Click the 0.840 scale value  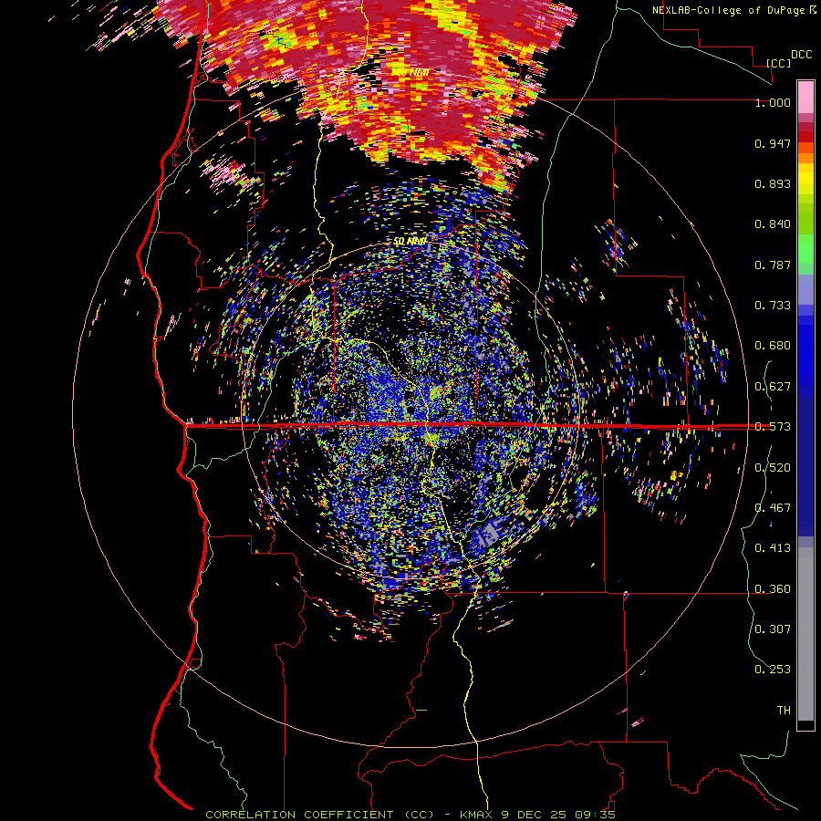tap(773, 224)
